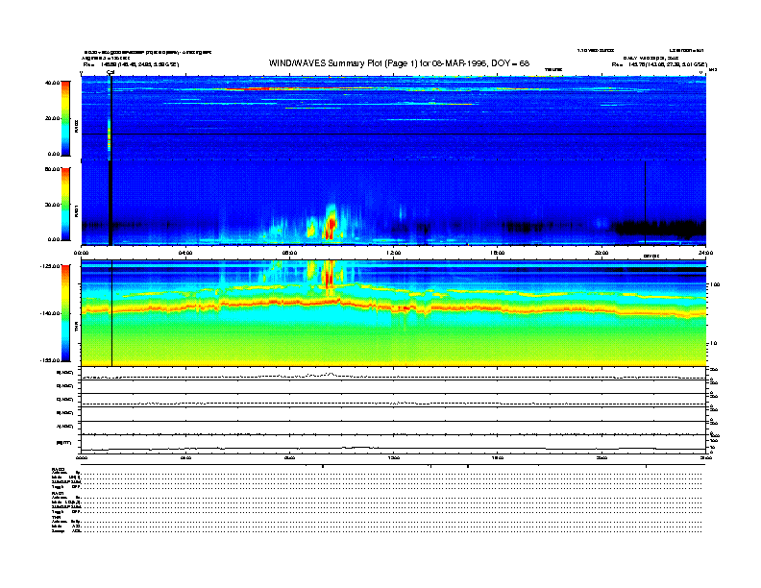Click the thin vertical black line in RAD1 panel
Viewport: 761px width, 588px height.
tap(645, 203)
